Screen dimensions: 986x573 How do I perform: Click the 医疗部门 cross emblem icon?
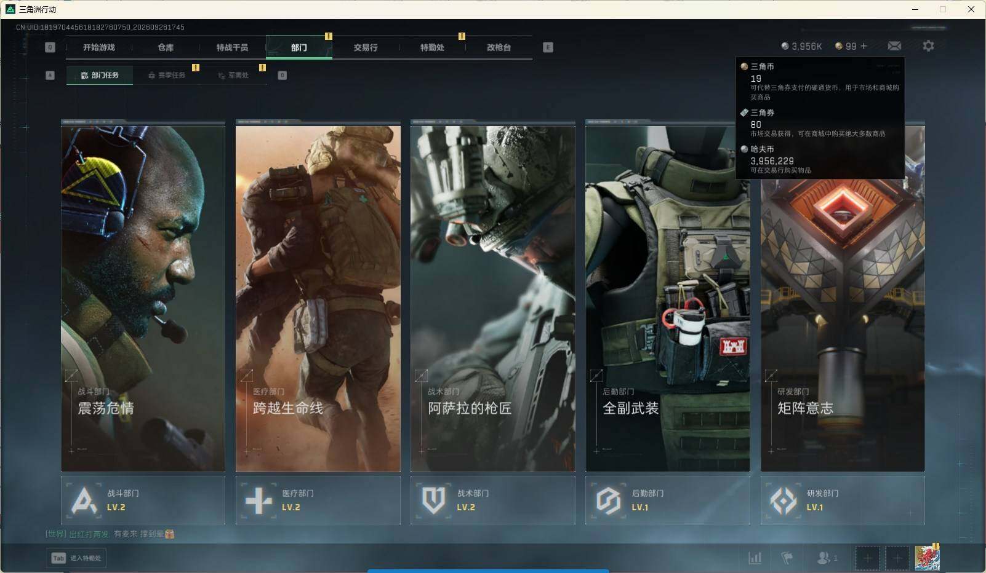pos(259,500)
